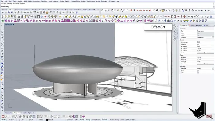Toggle wallpaper Gray checkbox

tap(198, 73)
